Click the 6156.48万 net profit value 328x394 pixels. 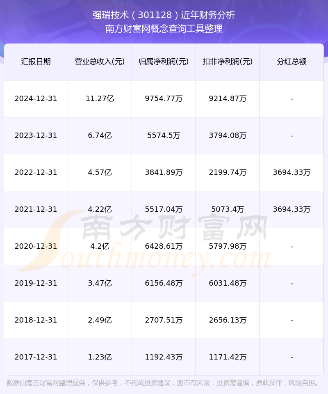164,283
